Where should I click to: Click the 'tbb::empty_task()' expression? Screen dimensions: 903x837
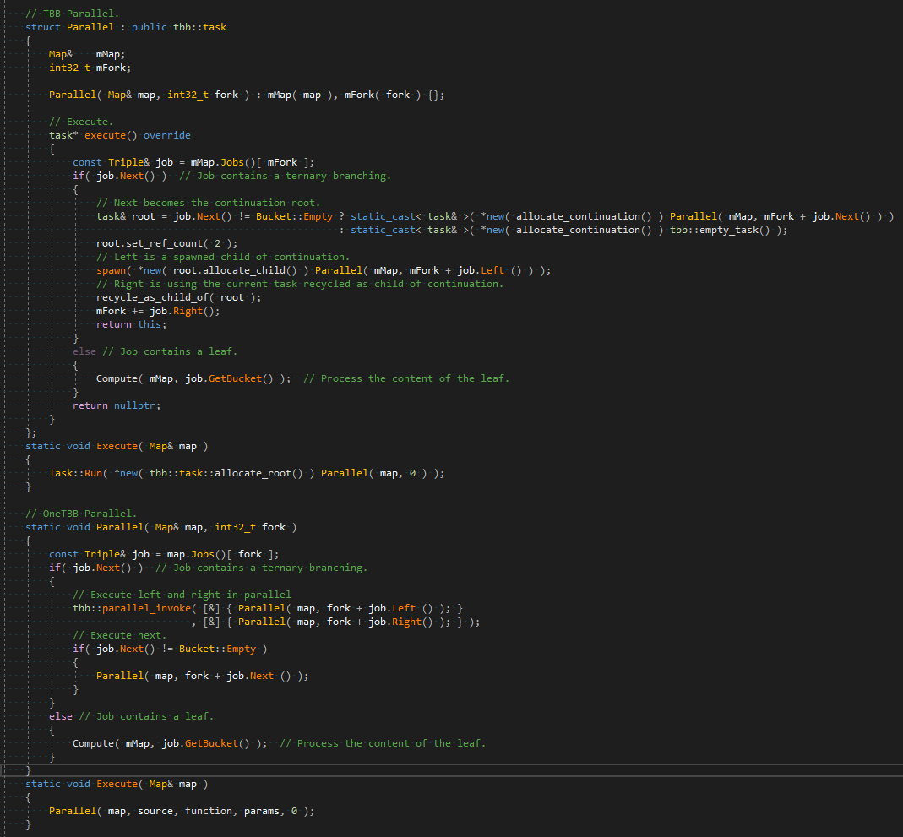720,230
